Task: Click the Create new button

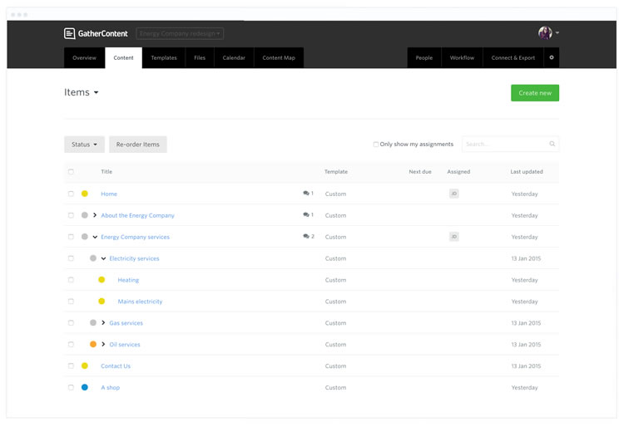Action: point(535,93)
